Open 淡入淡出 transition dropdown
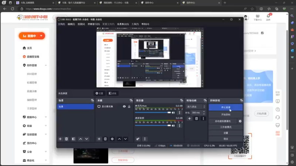The height and width of the screenshot is (166, 296). pyautogui.click(x=196, y=107)
